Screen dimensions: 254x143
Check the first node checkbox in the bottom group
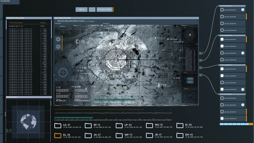coord(222,98)
